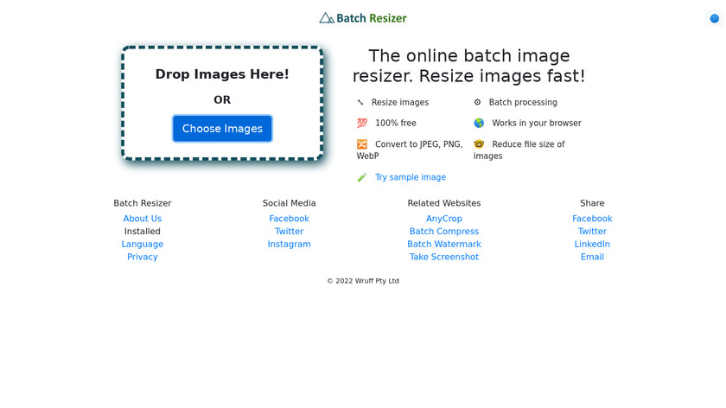Click the Social Media column heading
Screen dimensions: 726x408
pos(289,203)
